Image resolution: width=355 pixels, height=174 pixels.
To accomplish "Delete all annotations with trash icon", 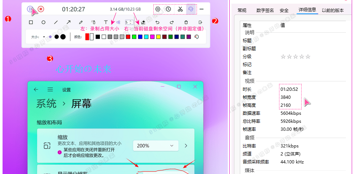I will click(x=186, y=22).
